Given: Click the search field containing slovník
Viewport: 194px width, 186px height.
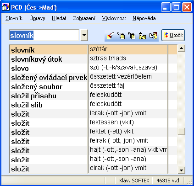Looking at the screenshot, I should point(44,35).
